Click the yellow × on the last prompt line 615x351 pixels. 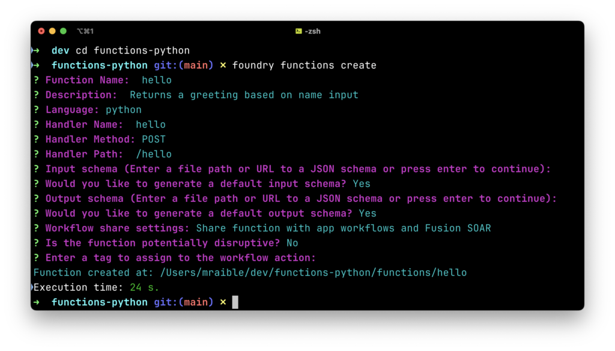pos(223,302)
